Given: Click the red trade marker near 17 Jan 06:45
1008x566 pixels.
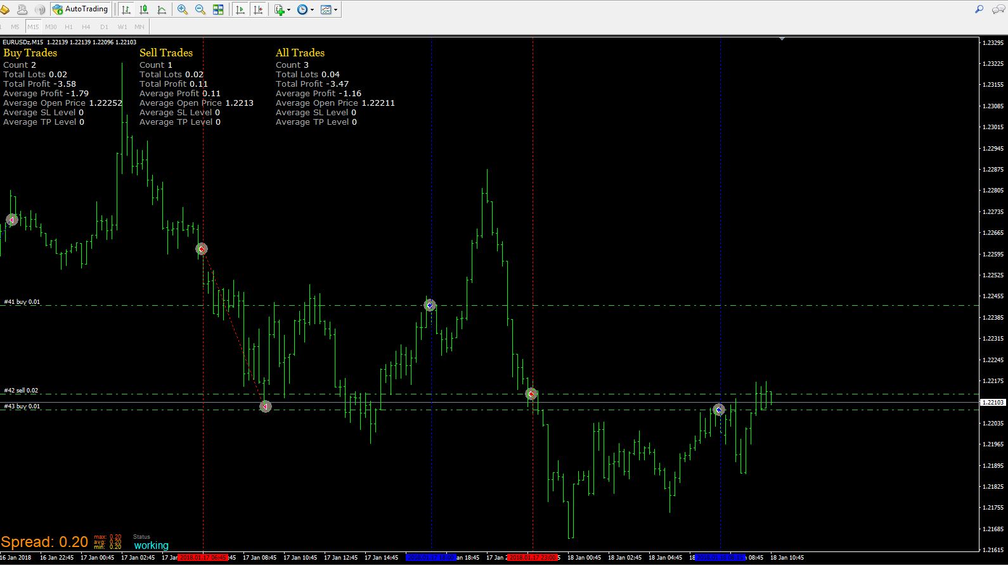Looking at the screenshot, I should (x=202, y=249).
